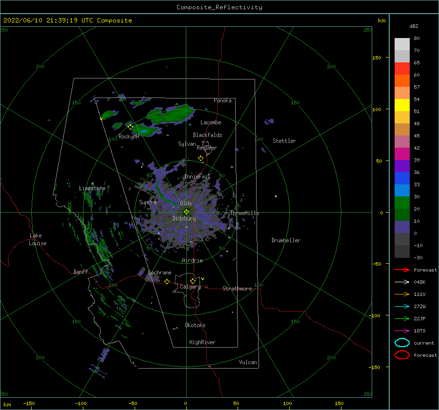Screen dimensions: 439x410
Task: Click the red forecast arrow legend icon
Action: coord(402,270)
